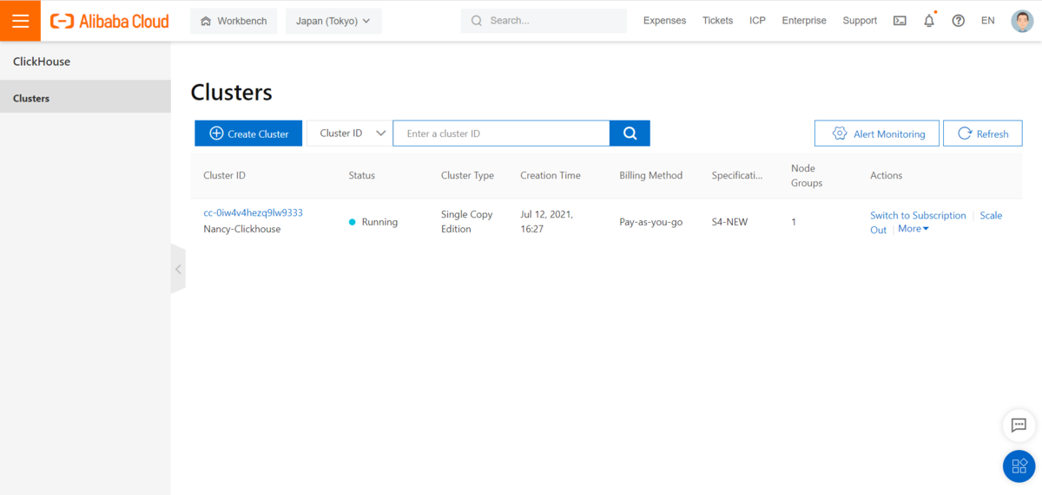
Task: Open the Enterprise menu
Action: click(804, 21)
